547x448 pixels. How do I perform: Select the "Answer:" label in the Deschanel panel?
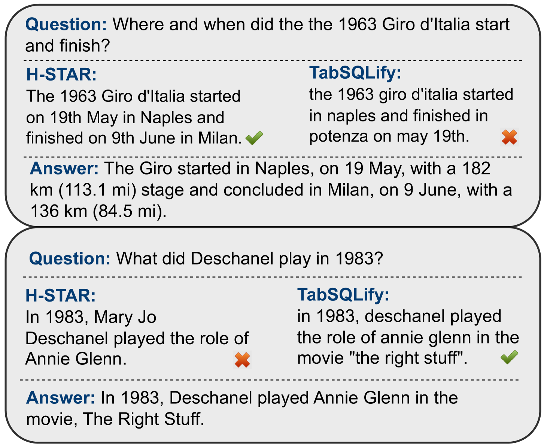61,398
